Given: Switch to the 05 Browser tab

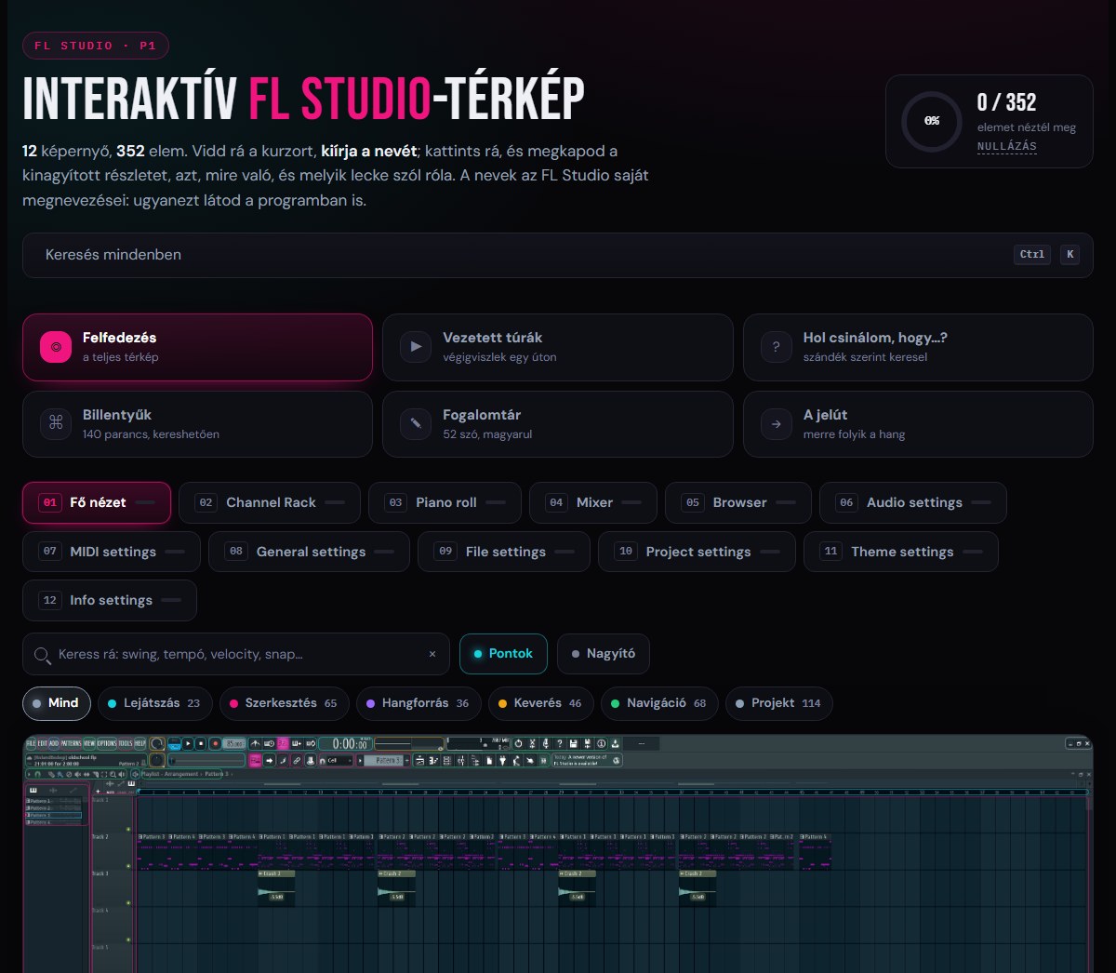Looking at the screenshot, I should (738, 502).
